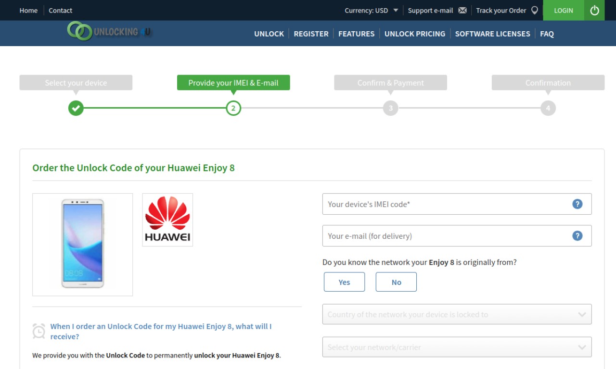The image size is (616, 369).
Task: Click the Support e-mail envelope icon
Action: [462, 10]
